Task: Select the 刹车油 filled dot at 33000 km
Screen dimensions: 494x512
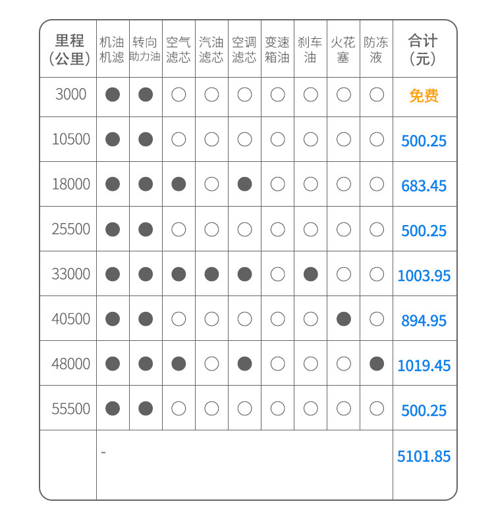Action: pos(310,274)
